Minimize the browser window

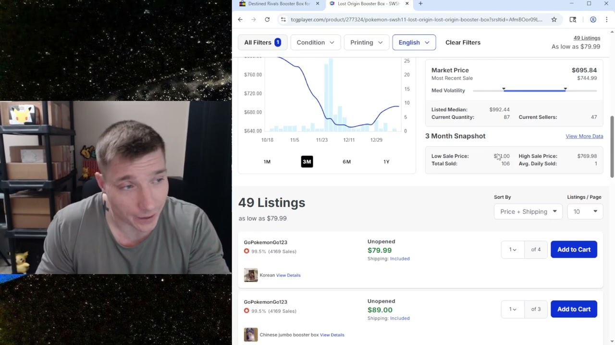coord(571,4)
